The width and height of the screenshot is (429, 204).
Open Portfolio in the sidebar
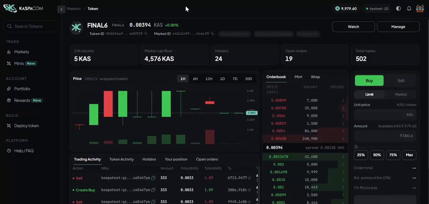pyautogui.click(x=22, y=89)
